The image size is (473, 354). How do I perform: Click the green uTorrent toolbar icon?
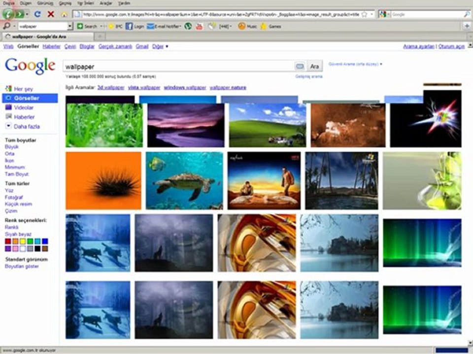point(188,27)
